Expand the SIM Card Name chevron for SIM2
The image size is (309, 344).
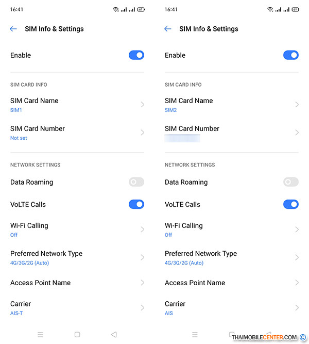tap(297, 105)
